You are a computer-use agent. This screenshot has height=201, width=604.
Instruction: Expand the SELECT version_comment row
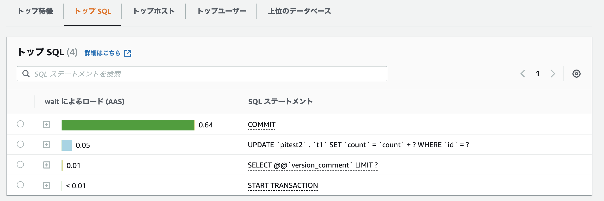tap(47, 165)
